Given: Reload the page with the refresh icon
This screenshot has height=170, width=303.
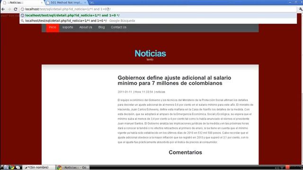Looking at the screenshot, I should click(16, 9).
